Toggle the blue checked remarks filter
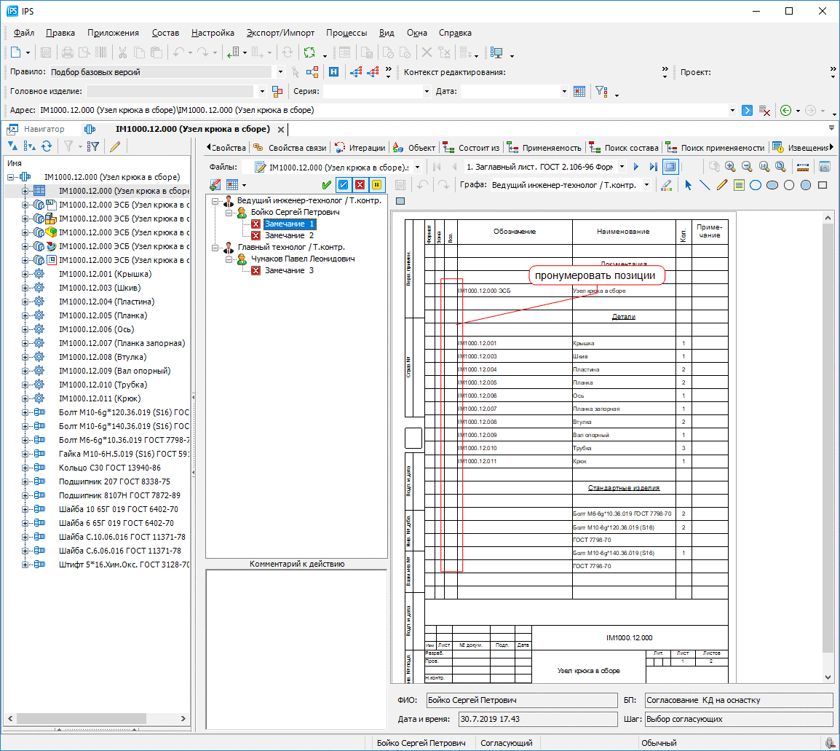The width and height of the screenshot is (840, 751). [x=343, y=185]
